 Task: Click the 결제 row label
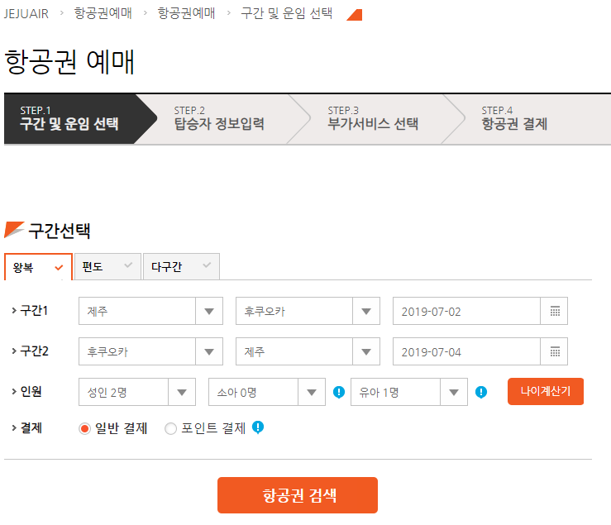[31, 428]
